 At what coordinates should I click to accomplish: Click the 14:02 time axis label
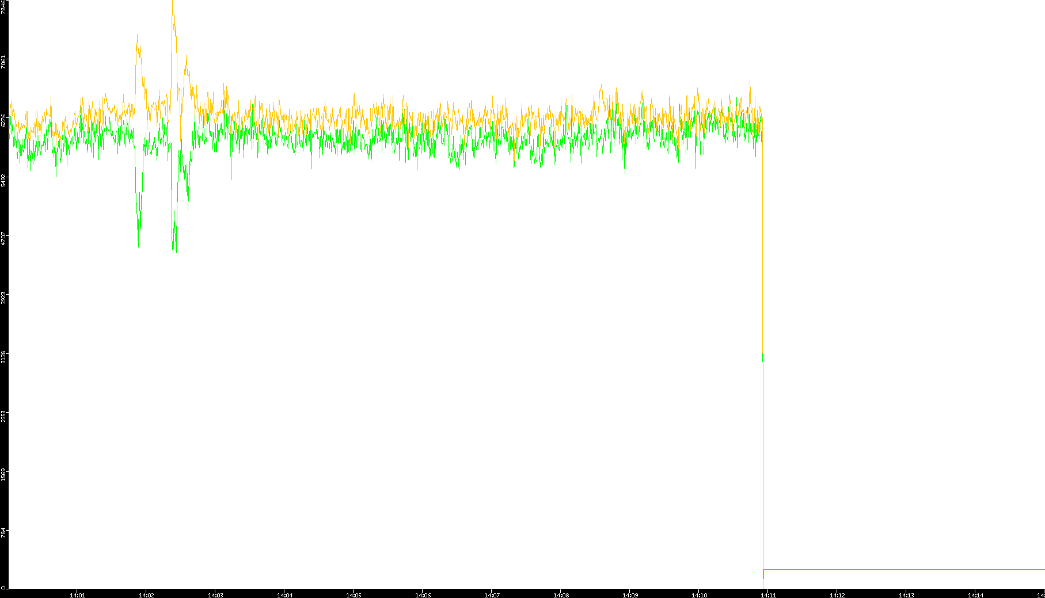pyautogui.click(x=146, y=595)
